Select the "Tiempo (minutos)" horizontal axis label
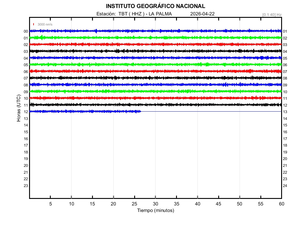Image resolution: width=304 pixels, height=228 pixels. tap(156, 210)
